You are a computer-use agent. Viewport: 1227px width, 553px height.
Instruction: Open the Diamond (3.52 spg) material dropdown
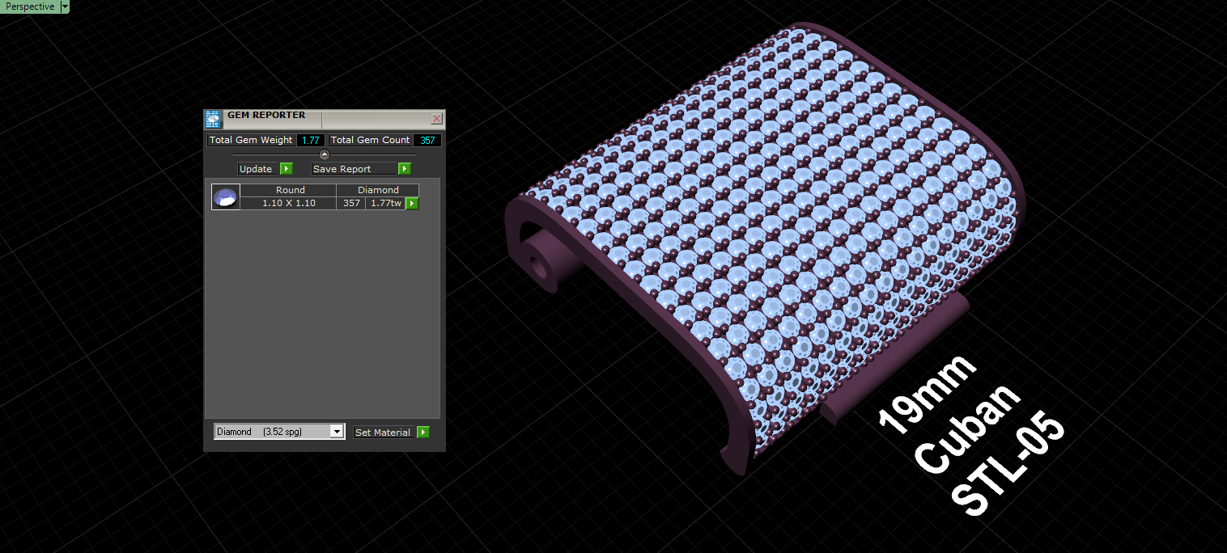(x=280, y=432)
